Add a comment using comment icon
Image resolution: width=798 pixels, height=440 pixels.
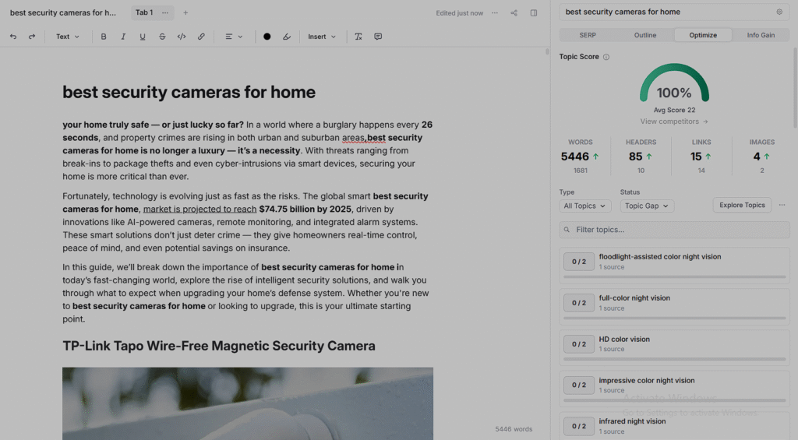378,37
